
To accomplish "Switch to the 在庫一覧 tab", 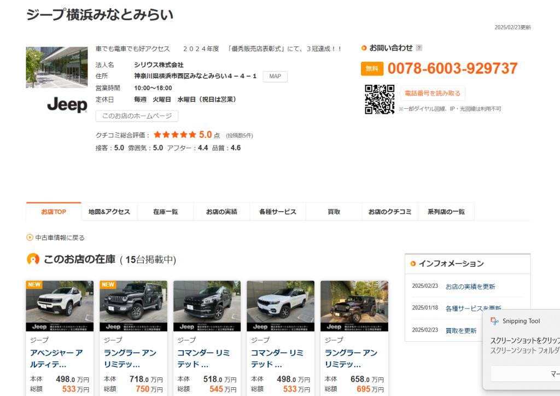I will (x=165, y=212).
